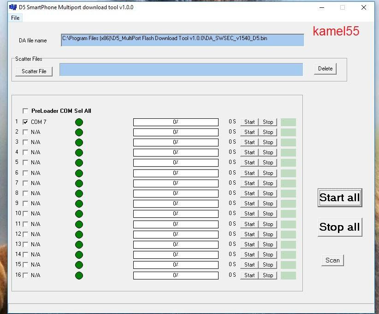Screen dimensions: 379x314
Task: Click the green status circle in row 16
Action: (79, 275)
